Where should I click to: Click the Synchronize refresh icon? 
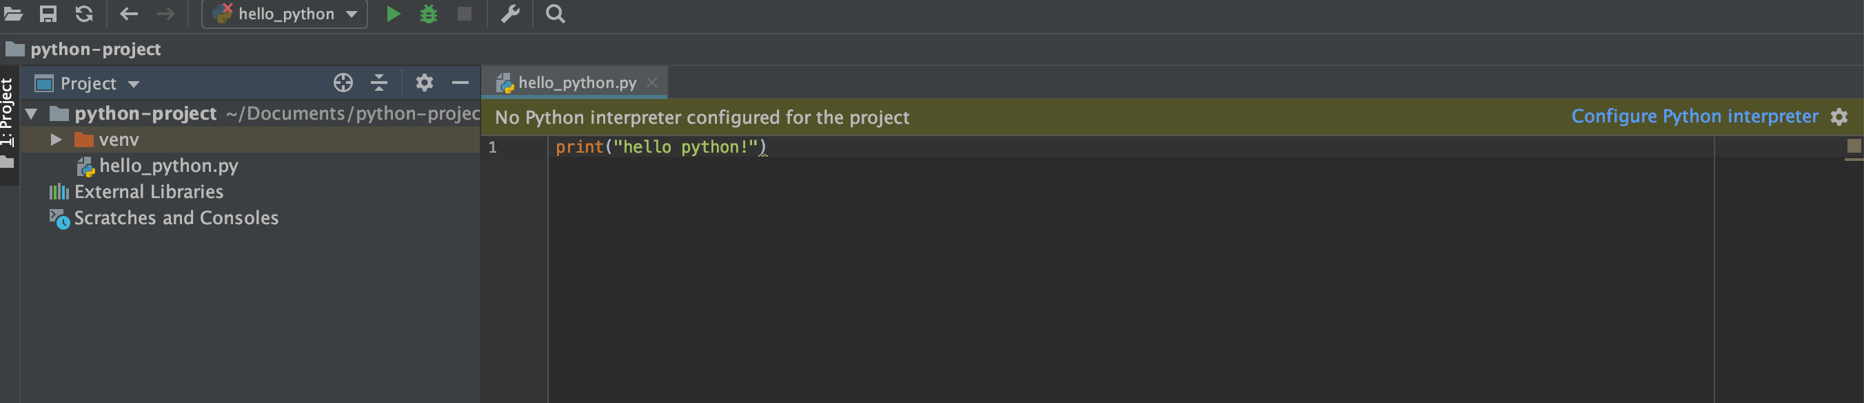pyautogui.click(x=84, y=14)
